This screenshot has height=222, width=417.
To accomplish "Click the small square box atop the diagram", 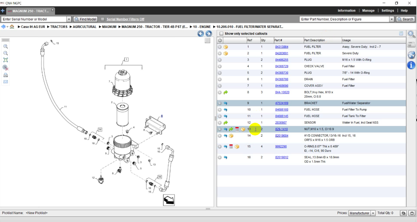I will pyautogui.click(x=207, y=41).
